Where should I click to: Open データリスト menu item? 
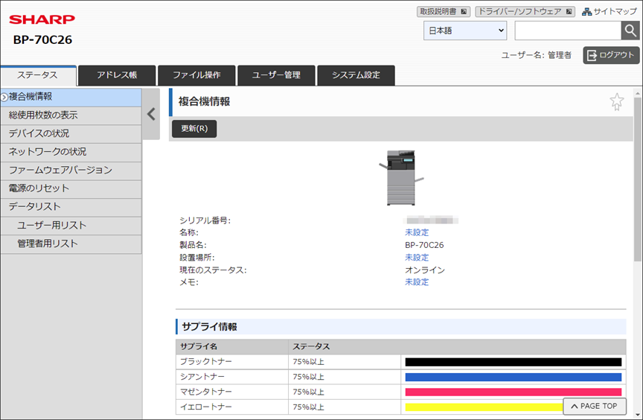coord(71,207)
